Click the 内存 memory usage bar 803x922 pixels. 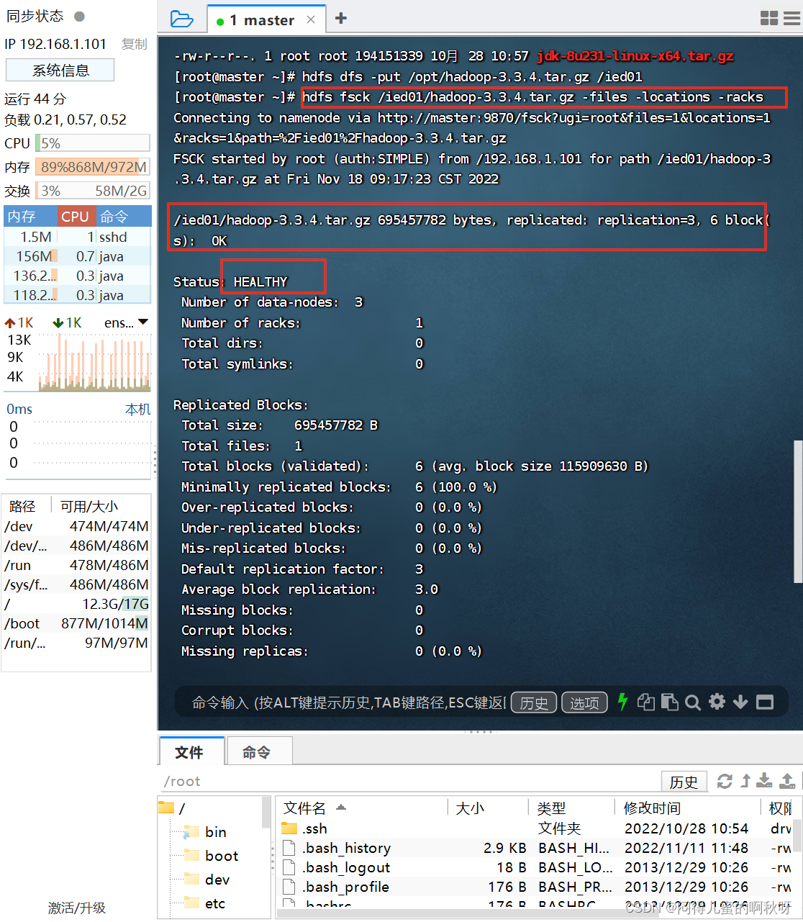(92, 166)
